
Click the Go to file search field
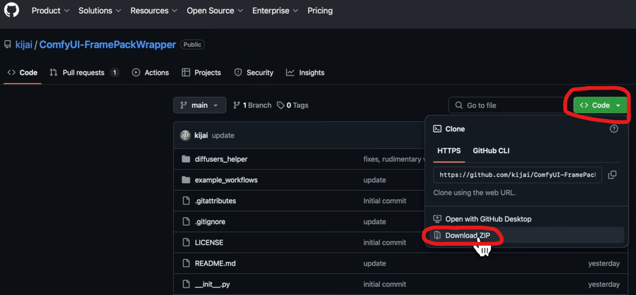pyautogui.click(x=507, y=105)
